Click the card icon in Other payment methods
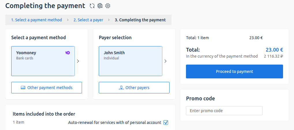 [23, 88]
